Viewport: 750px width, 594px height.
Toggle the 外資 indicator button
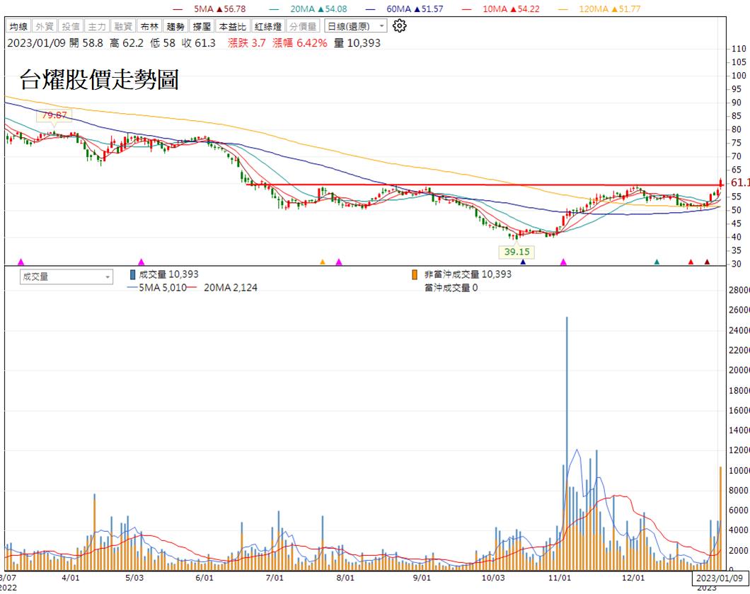45,26
